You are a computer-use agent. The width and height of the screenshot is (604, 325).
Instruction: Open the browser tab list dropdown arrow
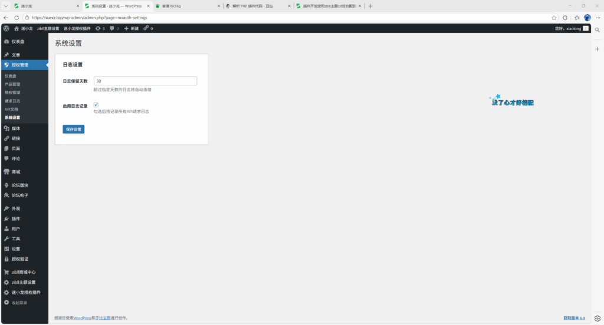(x=6, y=6)
